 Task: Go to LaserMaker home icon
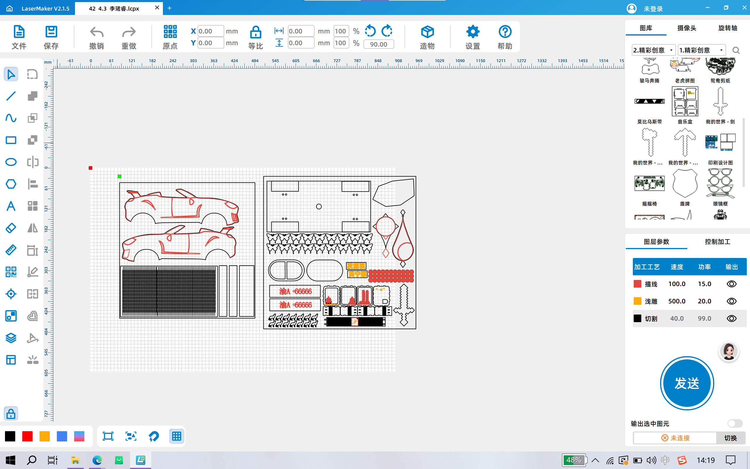coord(10,9)
